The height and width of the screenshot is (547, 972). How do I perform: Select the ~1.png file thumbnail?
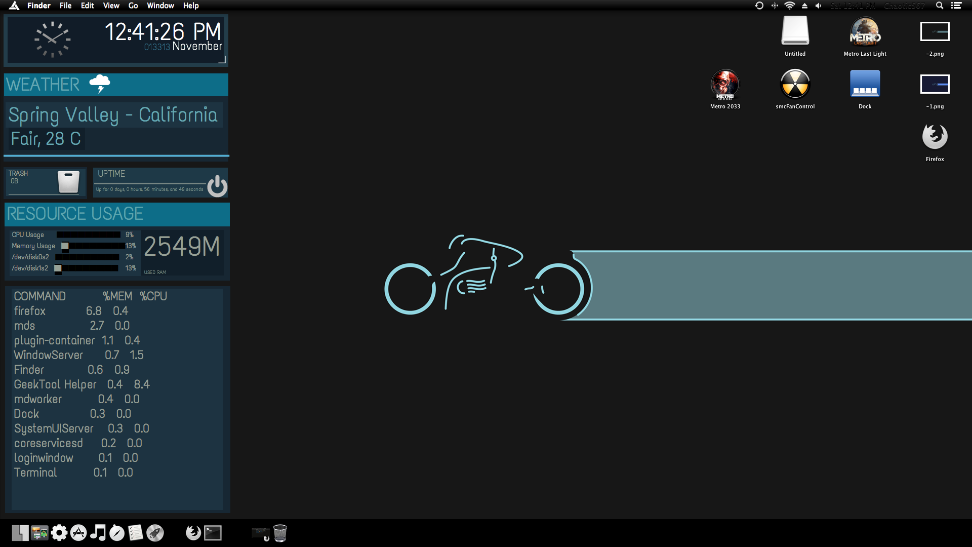935,84
